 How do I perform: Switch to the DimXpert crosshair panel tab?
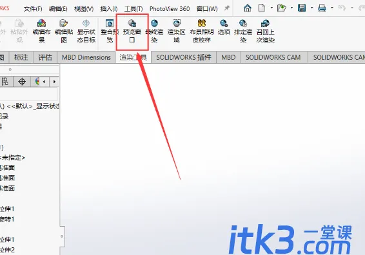click(22, 82)
